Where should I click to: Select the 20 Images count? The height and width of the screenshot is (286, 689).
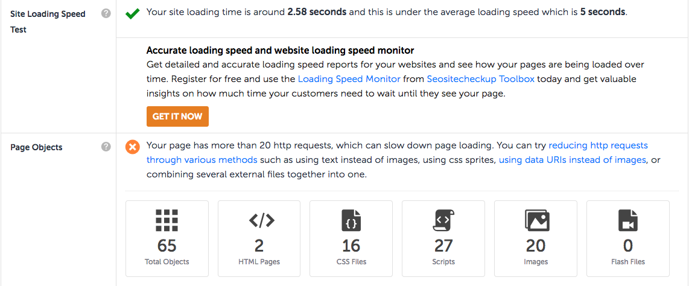[x=536, y=246]
